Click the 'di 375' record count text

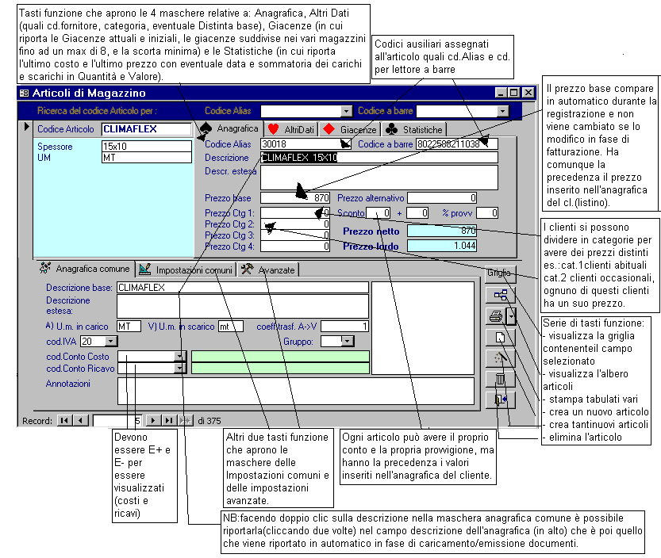(x=209, y=421)
